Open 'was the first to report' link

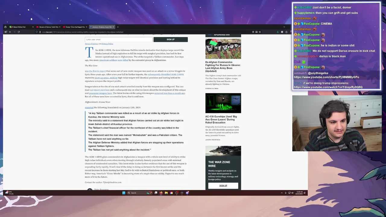(x=95, y=71)
